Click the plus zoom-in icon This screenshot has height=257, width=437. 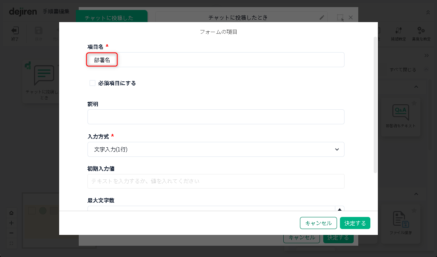pos(11,223)
